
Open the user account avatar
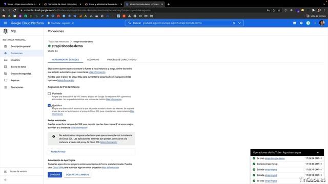coord(322,23)
